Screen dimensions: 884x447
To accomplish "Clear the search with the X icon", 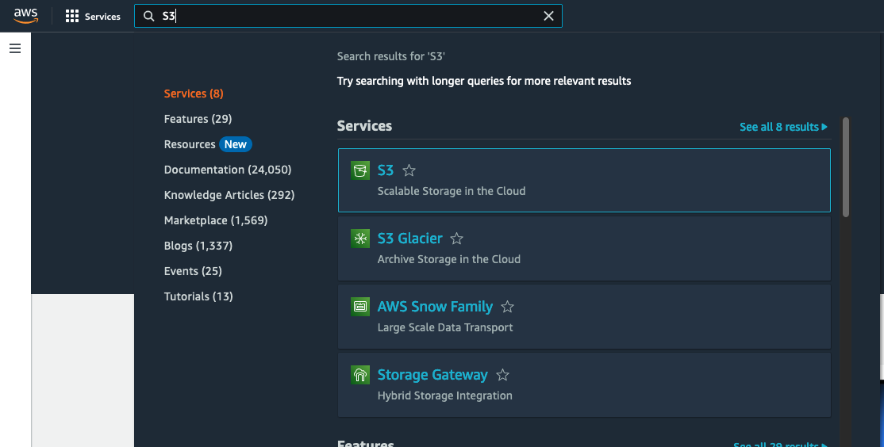I will [548, 16].
